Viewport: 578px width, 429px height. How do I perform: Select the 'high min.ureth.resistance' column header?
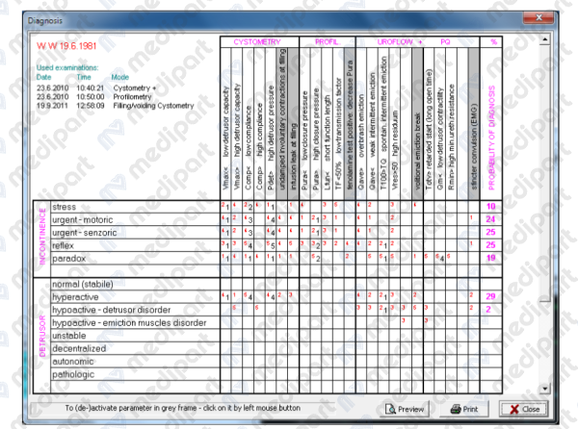(451, 124)
